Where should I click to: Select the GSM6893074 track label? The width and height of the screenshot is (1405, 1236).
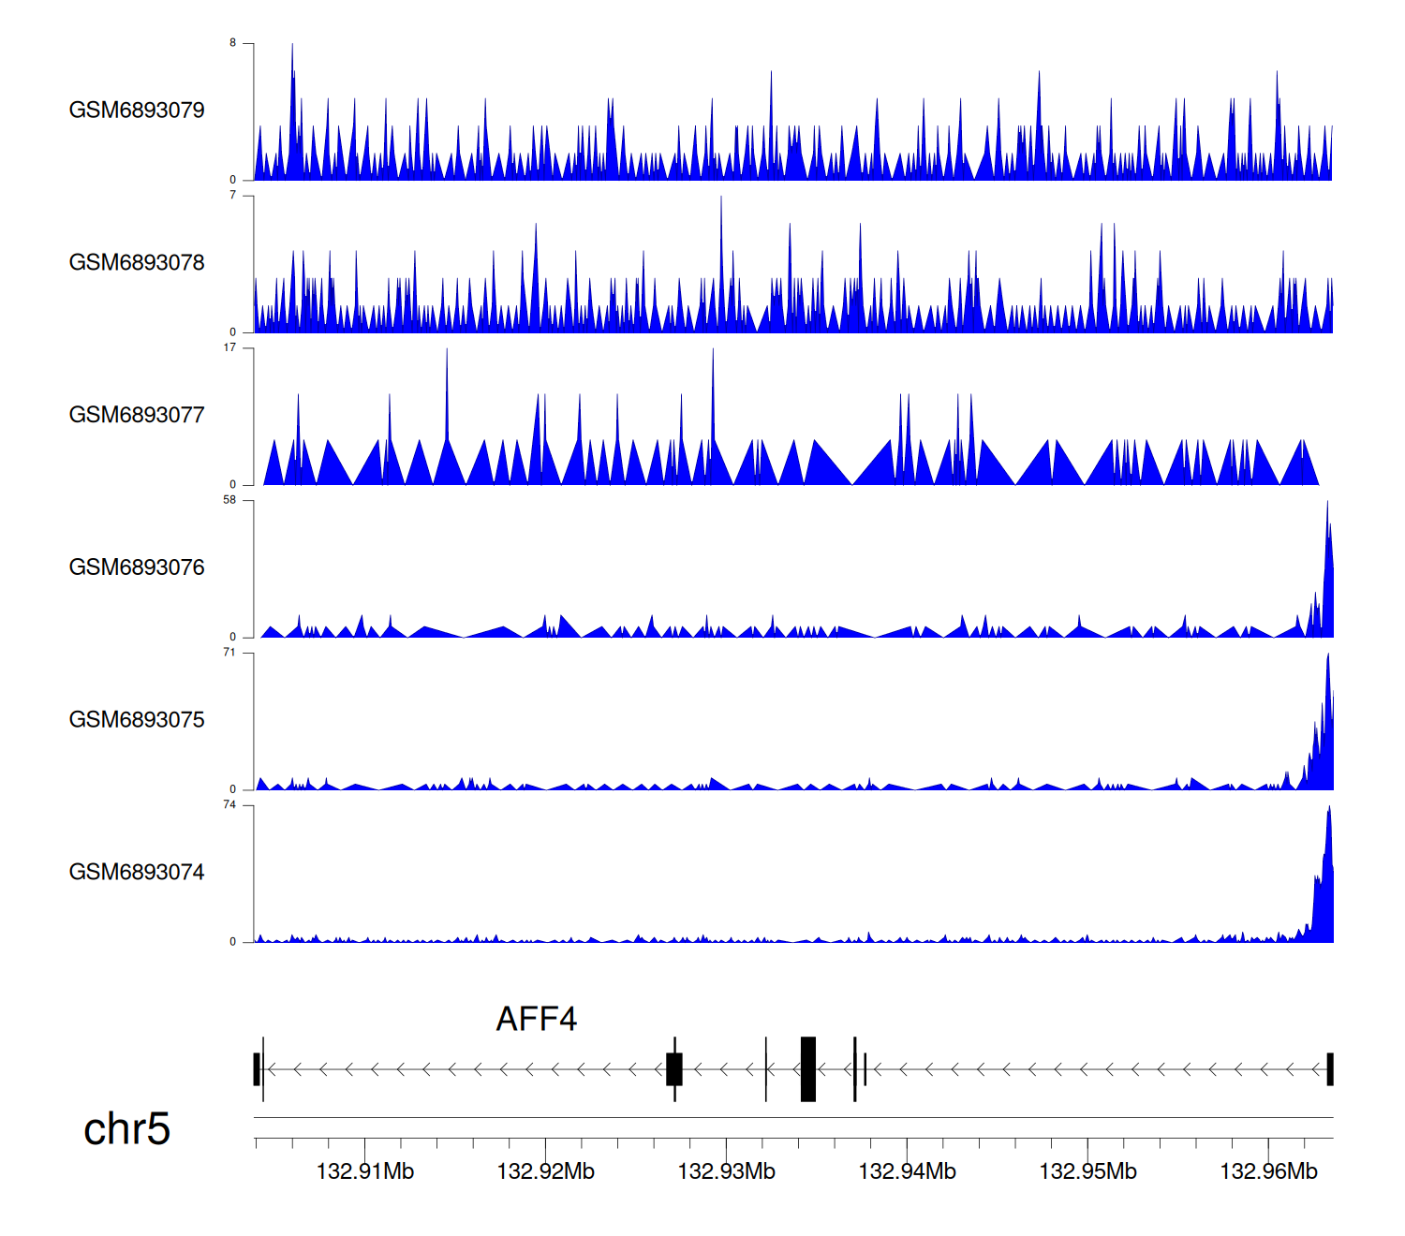[137, 873]
